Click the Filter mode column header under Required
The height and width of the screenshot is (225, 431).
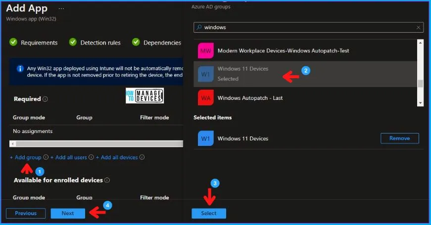click(154, 118)
